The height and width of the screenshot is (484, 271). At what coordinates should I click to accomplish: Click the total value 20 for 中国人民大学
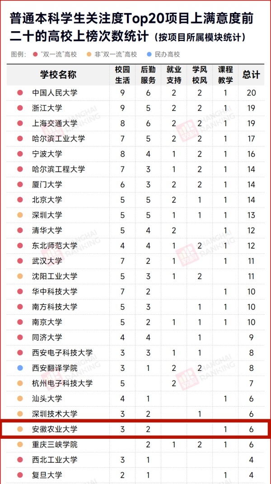[x=251, y=93]
